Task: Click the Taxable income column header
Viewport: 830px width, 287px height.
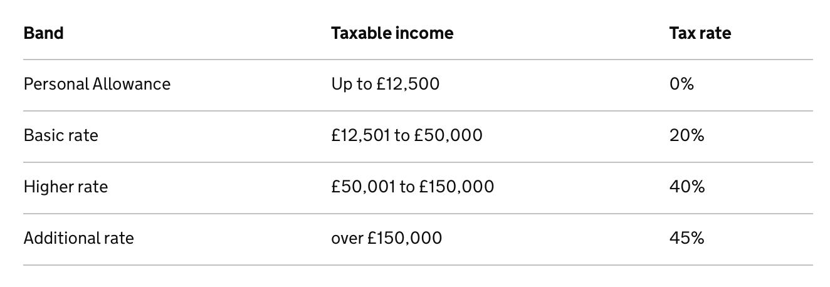Action: 392,33
